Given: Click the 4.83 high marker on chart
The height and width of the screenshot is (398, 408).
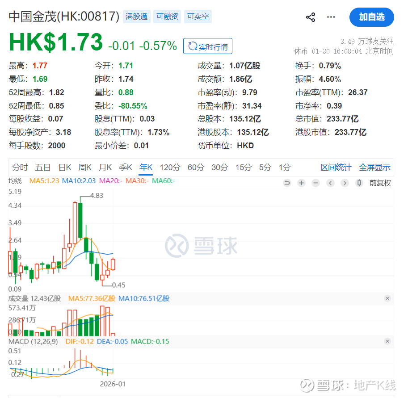Looking at the screenshot, I should (x=97, y=195).
